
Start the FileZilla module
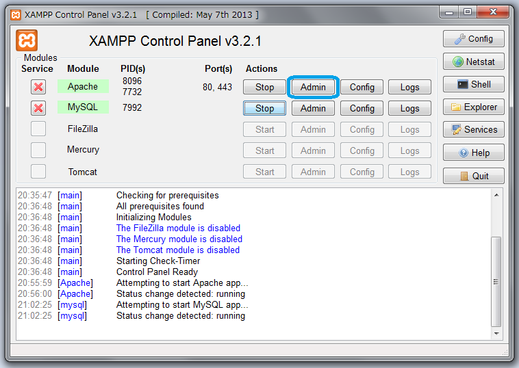pyautogui.click(x=264, y=129)
